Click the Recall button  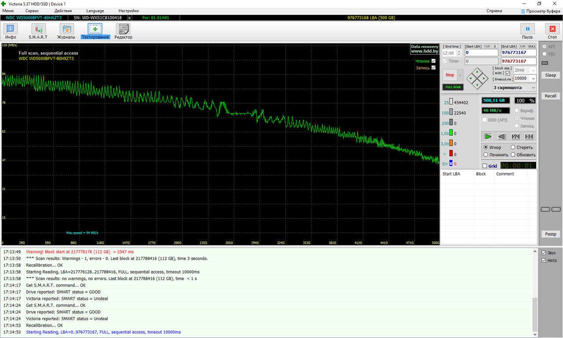(x=551, y=96)
